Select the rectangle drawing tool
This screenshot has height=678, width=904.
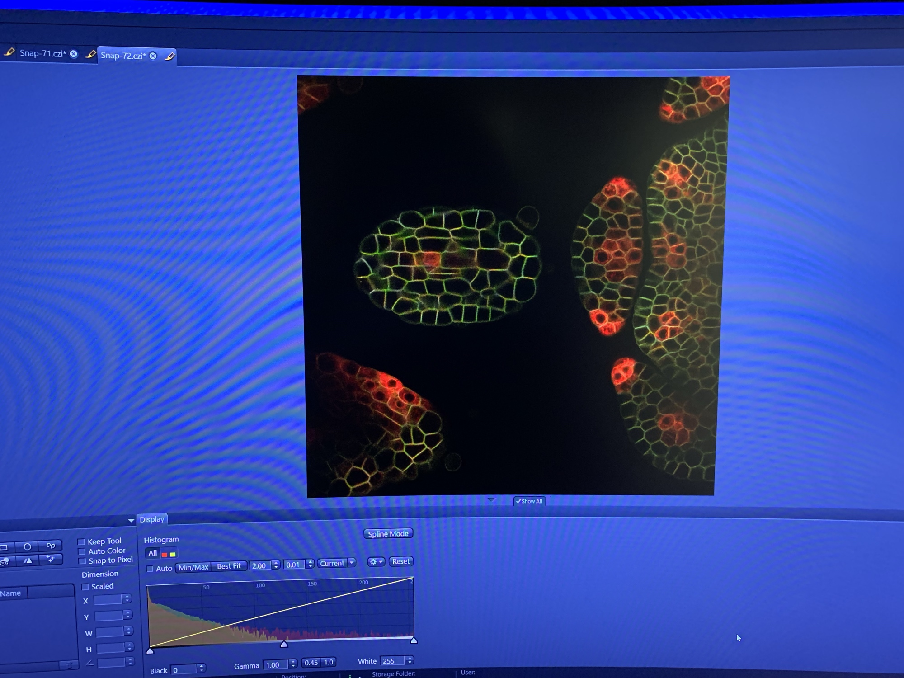point(4,547)
